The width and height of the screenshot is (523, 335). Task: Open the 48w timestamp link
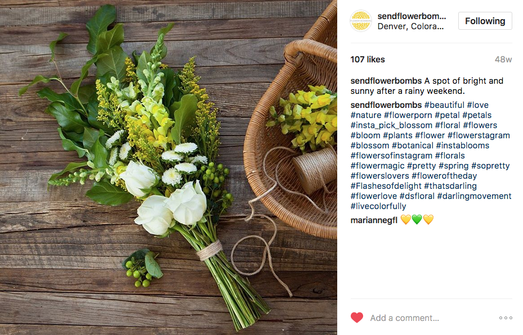point(503,60)
